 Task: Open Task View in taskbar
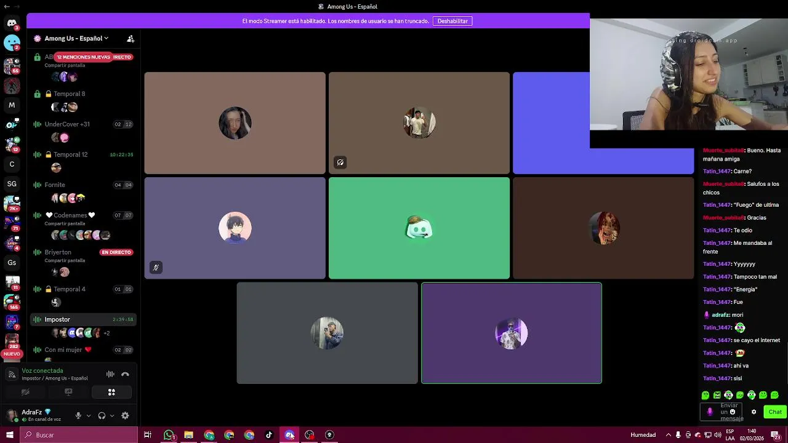point(148,435)
